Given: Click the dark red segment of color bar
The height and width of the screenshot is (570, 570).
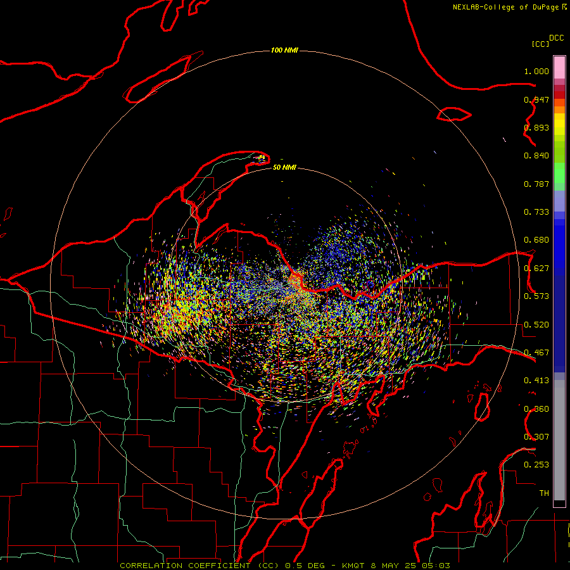Looking at the screenshot, I should click(559, 94).
